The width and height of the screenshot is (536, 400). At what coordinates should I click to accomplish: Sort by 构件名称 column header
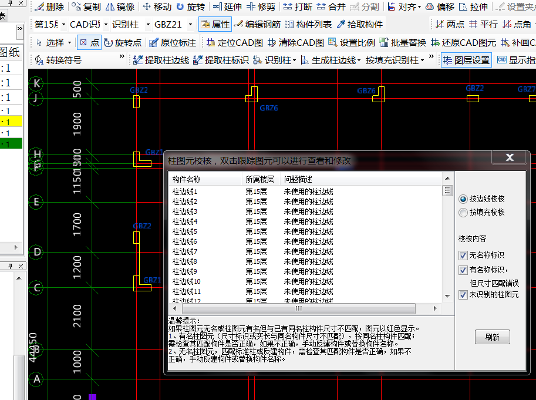(x=205, y=179)
